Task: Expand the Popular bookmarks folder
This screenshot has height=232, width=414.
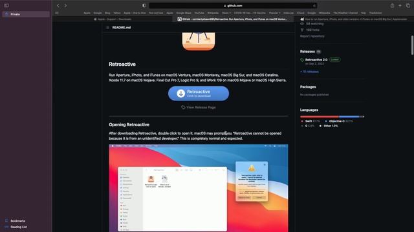Action: coord(274,13)
